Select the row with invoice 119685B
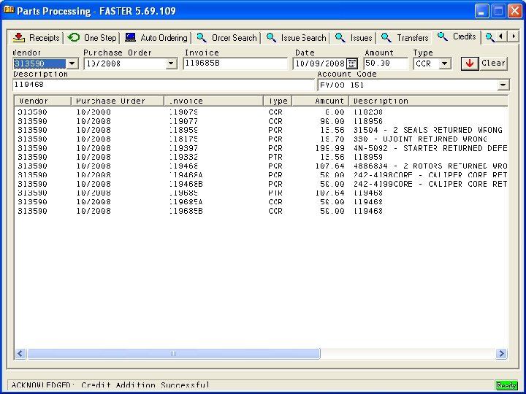This screenshot has width=526, height=394. (x=261, y=211)
